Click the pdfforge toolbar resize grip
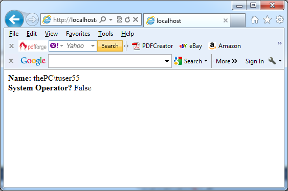This screenshot has width=288, height=191. click(126, 46)
